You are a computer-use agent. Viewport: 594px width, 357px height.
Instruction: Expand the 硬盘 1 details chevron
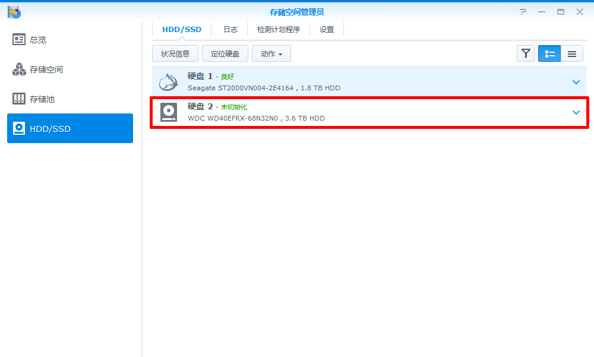576,82
